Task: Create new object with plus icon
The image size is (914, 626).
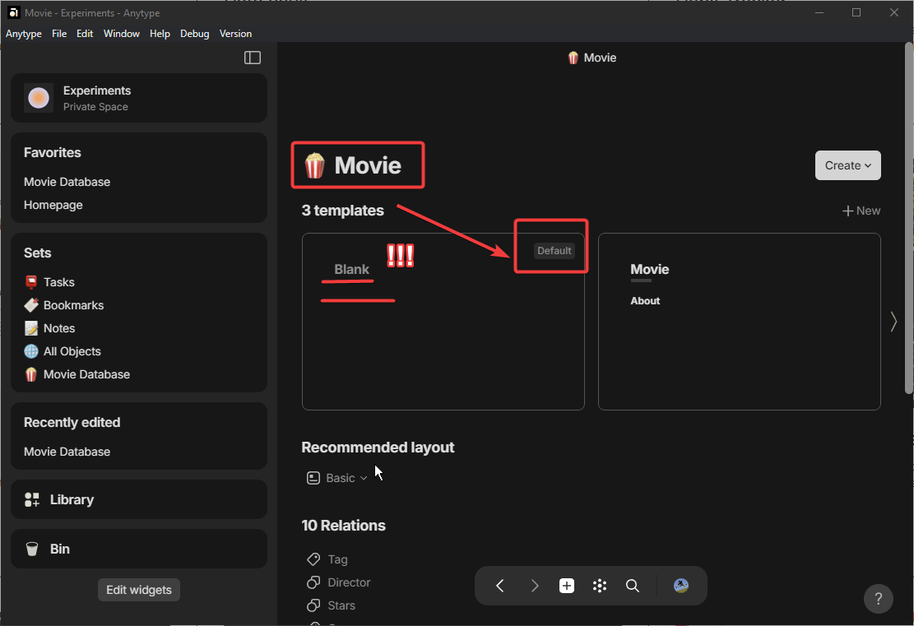Action: (x=567, y=586)
